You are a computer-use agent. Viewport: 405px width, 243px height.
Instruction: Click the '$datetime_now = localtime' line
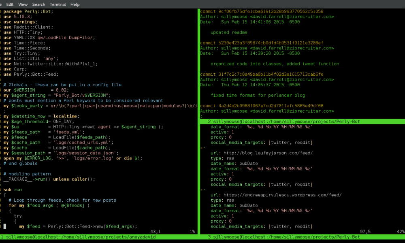point(41,116)
